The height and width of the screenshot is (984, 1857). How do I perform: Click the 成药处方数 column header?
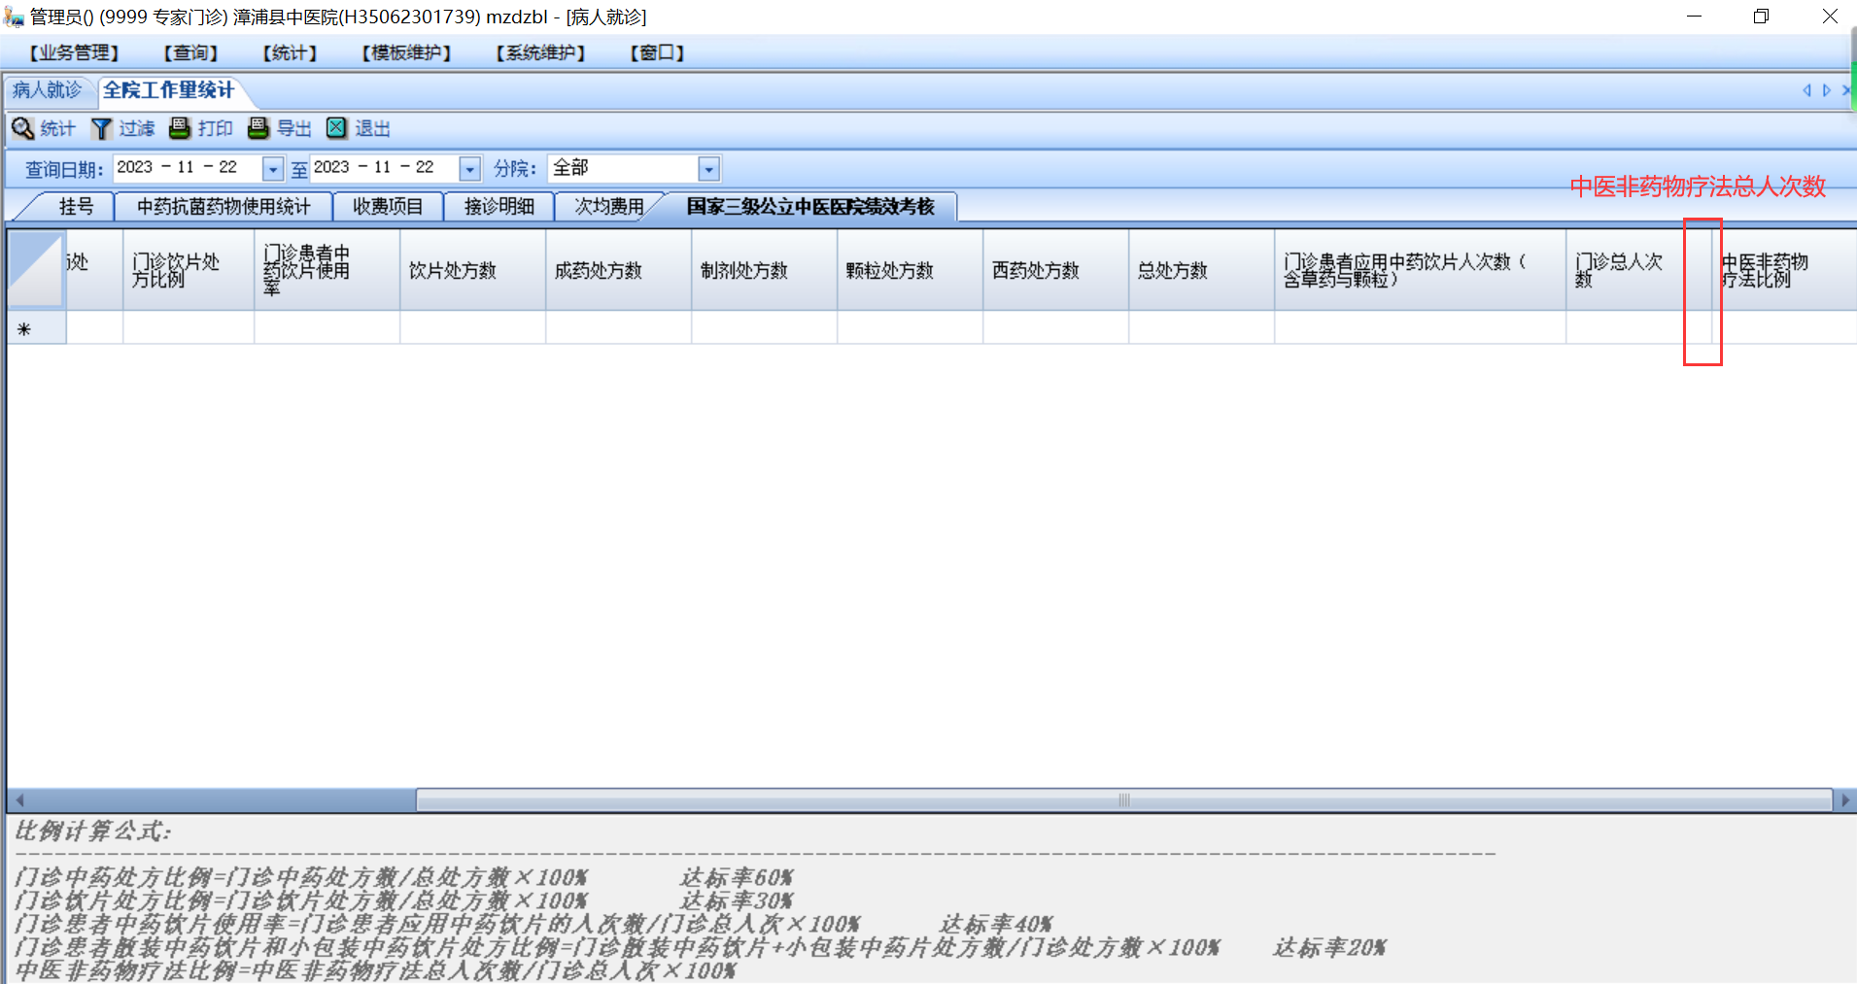618,270
